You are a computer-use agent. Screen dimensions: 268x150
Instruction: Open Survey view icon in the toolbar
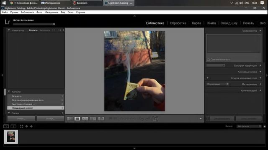click(93, 118)
